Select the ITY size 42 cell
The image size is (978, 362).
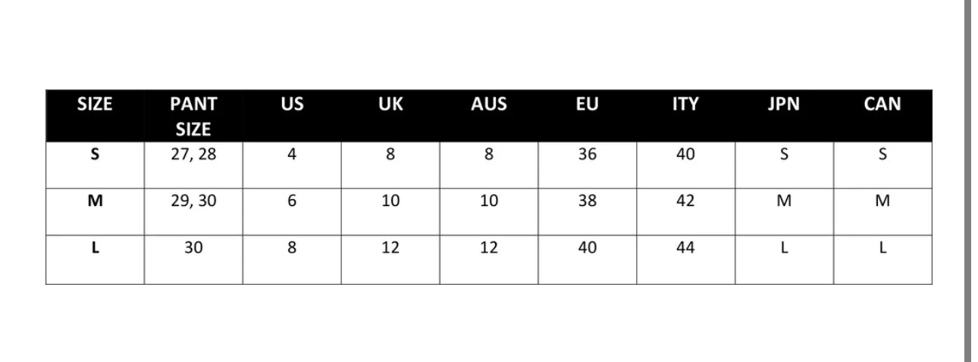pyautogui.click(x=685, y=201)
